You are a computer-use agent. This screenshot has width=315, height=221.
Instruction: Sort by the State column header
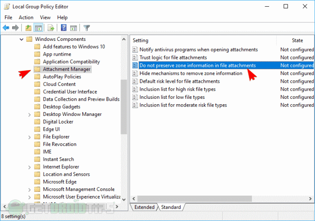pos(297,40)
